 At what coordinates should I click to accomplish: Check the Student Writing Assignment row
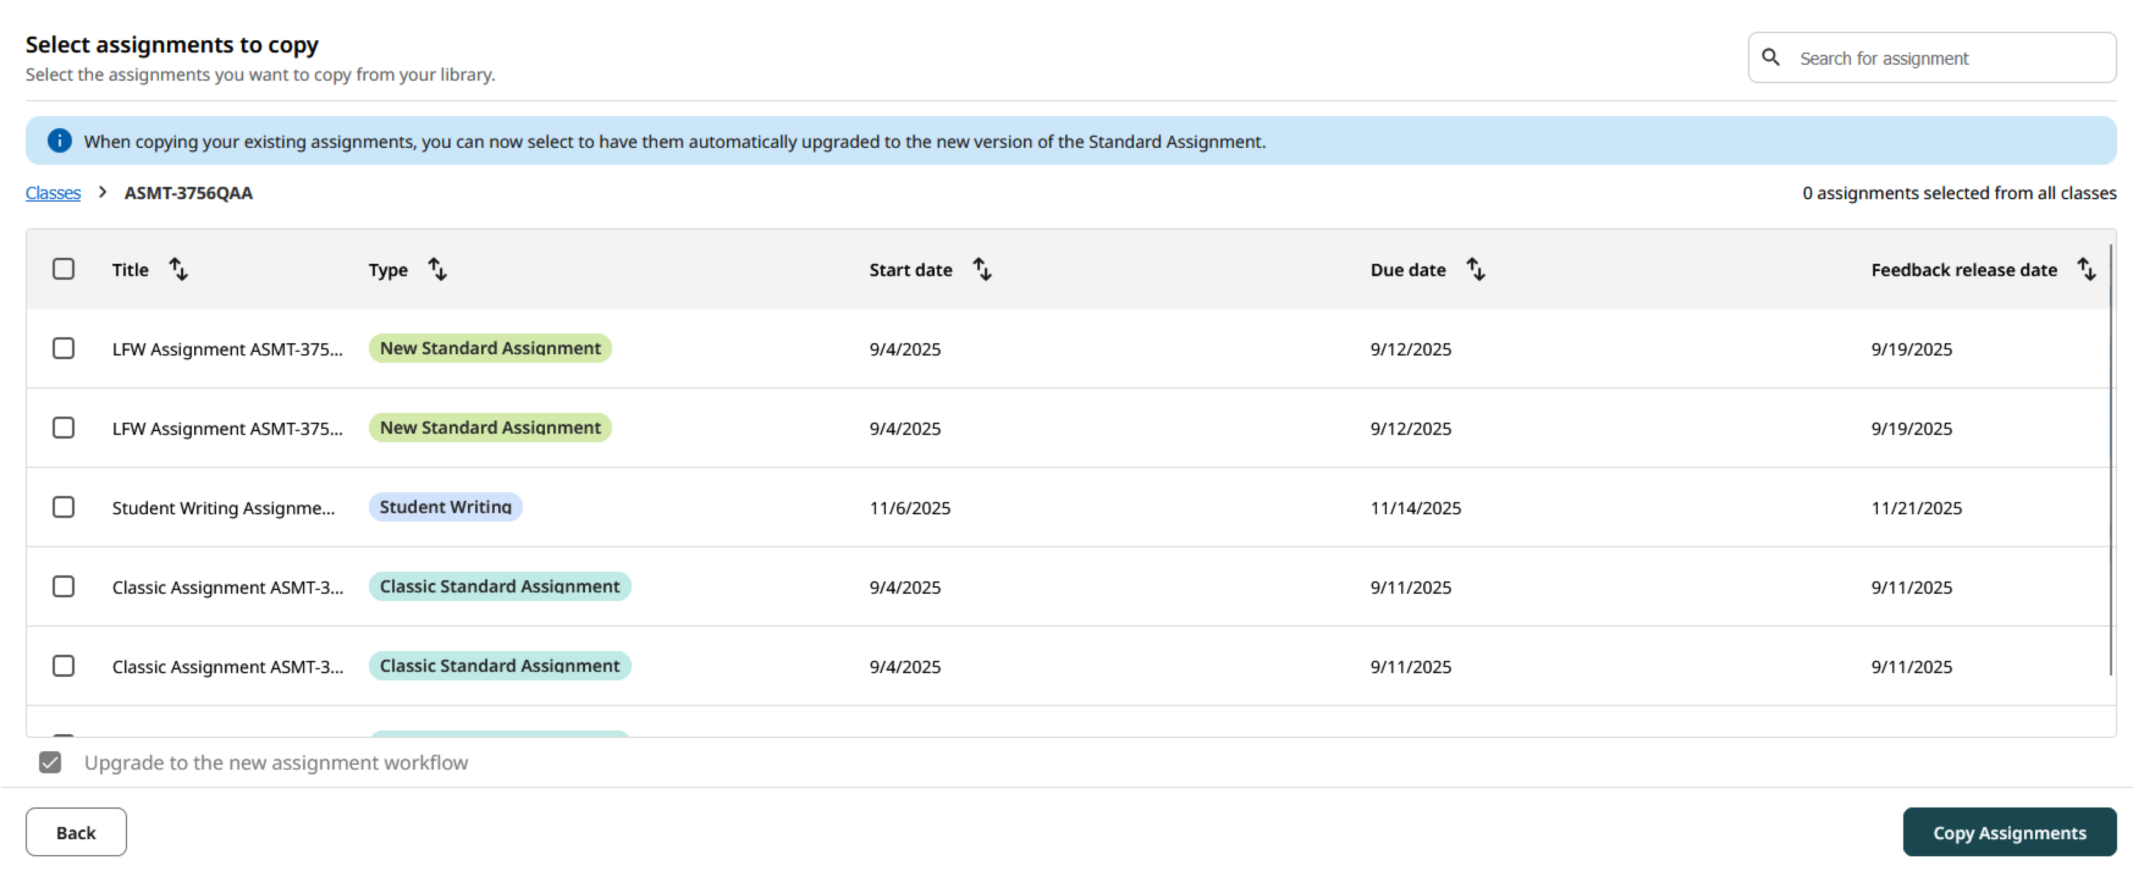pyautogui.click(x=64, y=507)
